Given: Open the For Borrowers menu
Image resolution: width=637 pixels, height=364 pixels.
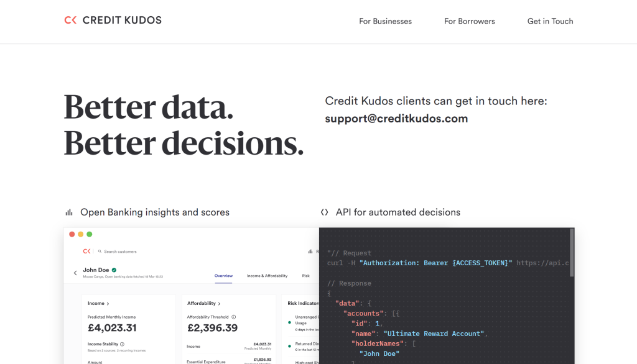Looking at the screenshot, I should [x=469, y=21].
